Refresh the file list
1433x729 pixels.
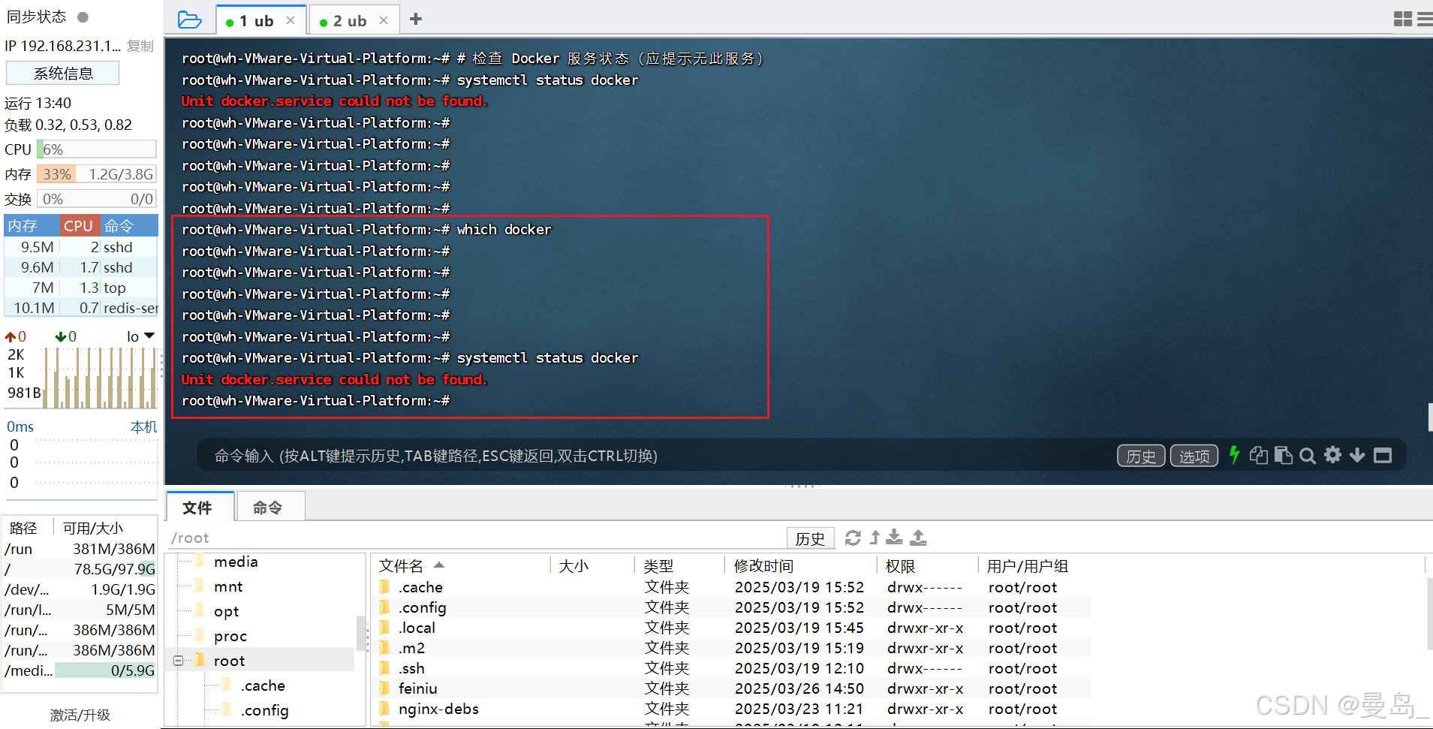[853, 538]
